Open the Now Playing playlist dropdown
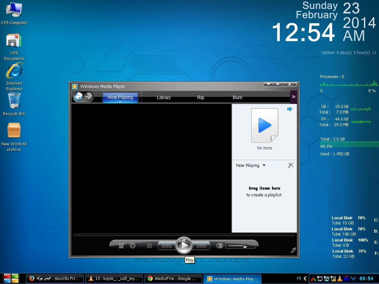 [251, 165]
